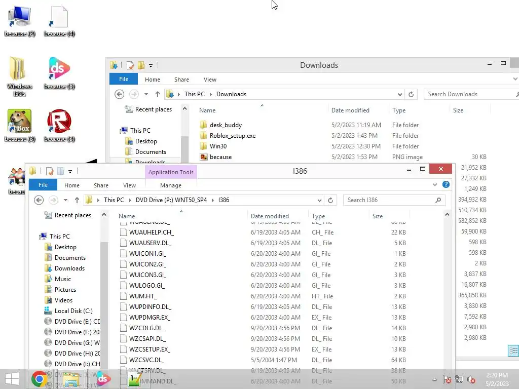519x389 pixels.
Task: Click This PC breadcrumb in Downloads address bar
Action: [x=194, y=94]
